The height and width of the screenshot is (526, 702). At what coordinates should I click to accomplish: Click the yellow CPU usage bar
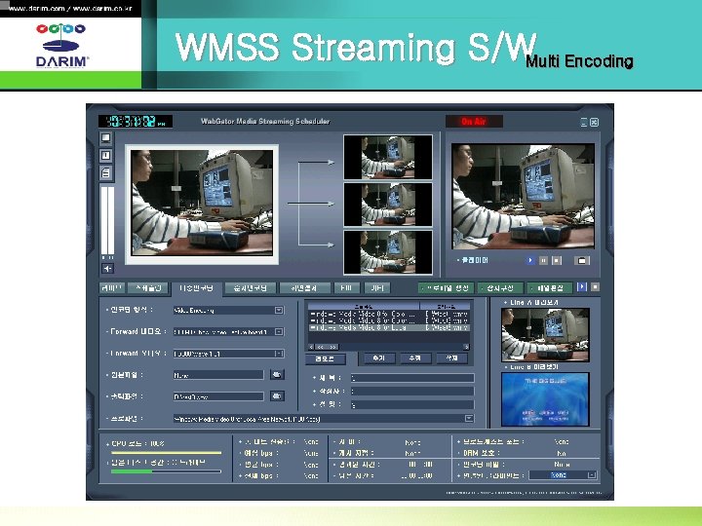pyautogui.click(x=166, y=453)
